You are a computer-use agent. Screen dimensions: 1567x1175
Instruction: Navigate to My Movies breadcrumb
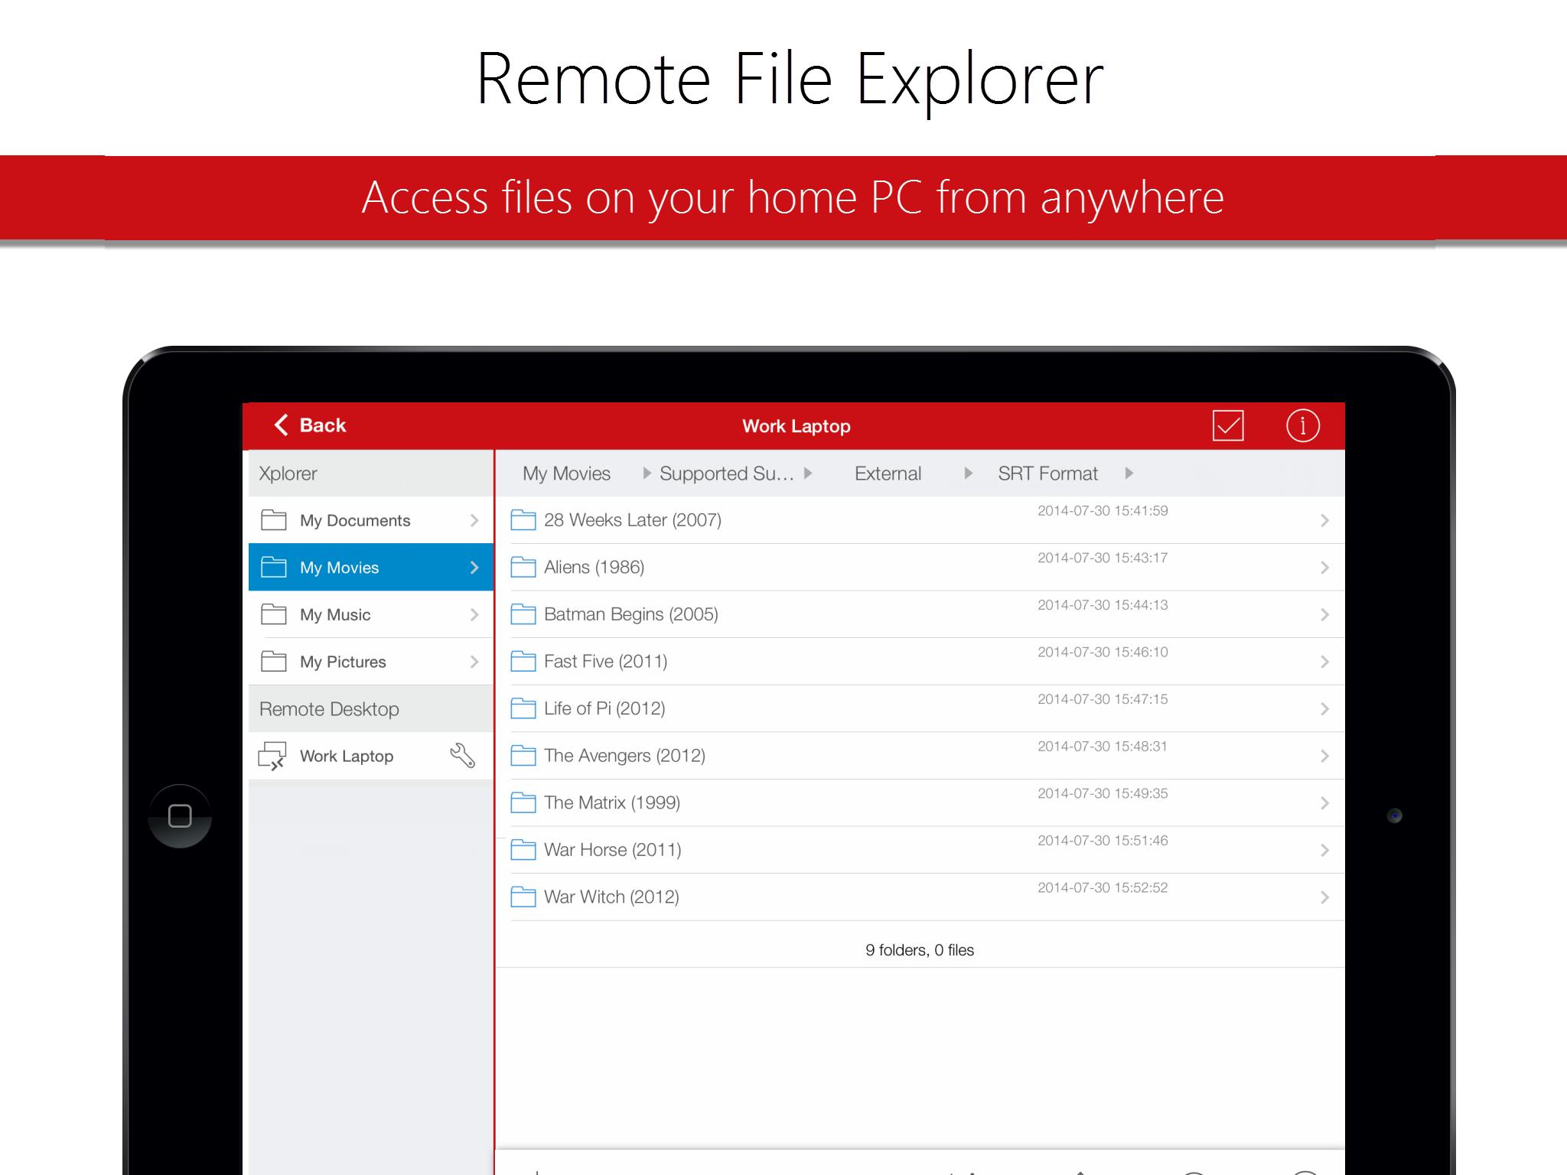point(566,474)
